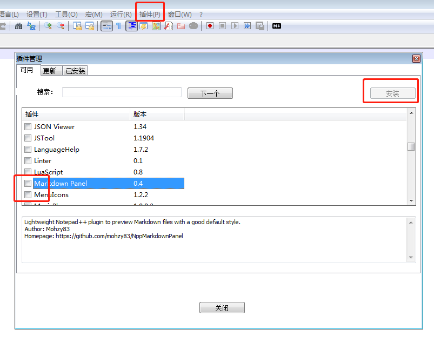Run macro multiple times with fast-forward icon
434x337 pixels.
click(x=247, y=25)
